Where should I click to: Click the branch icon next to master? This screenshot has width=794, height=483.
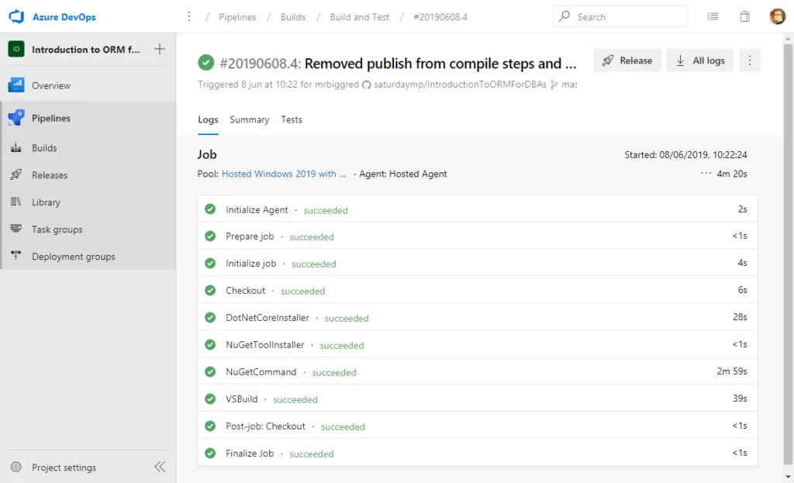pyautogui.click(x=554, y=85)
